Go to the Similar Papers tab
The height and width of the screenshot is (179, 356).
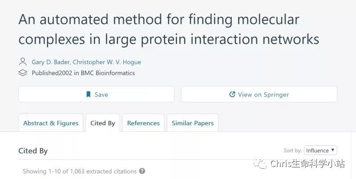click(x=193, y=123)
